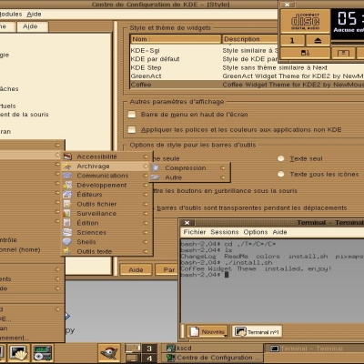
Task: Click the eject button in the CD player
Action: click(x=318, y=40)
